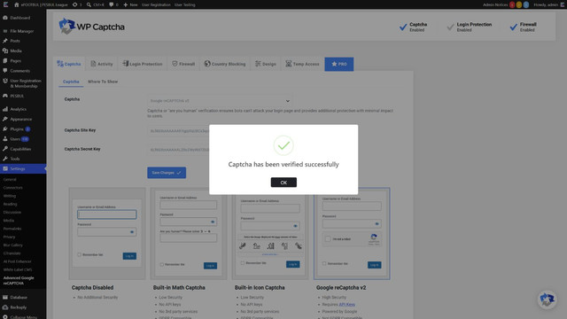Switch to the Temp Access tab
The image size is (567, 319).
[302, 64]
